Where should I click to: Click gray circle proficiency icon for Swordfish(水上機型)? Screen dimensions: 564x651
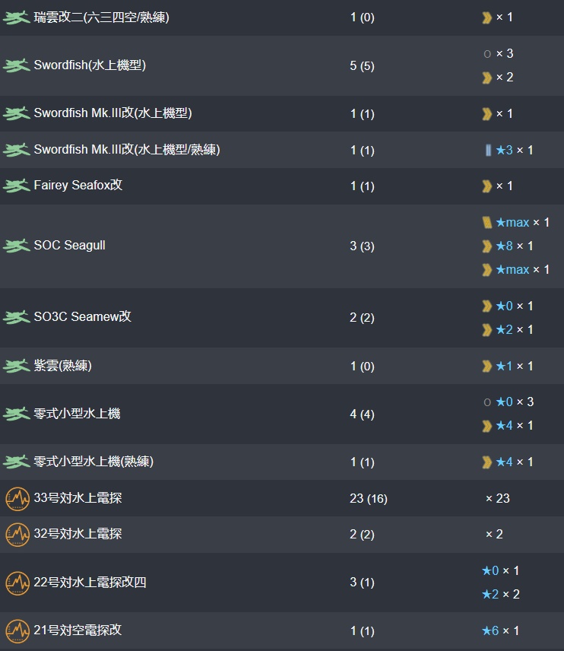[x=487, y=54]
